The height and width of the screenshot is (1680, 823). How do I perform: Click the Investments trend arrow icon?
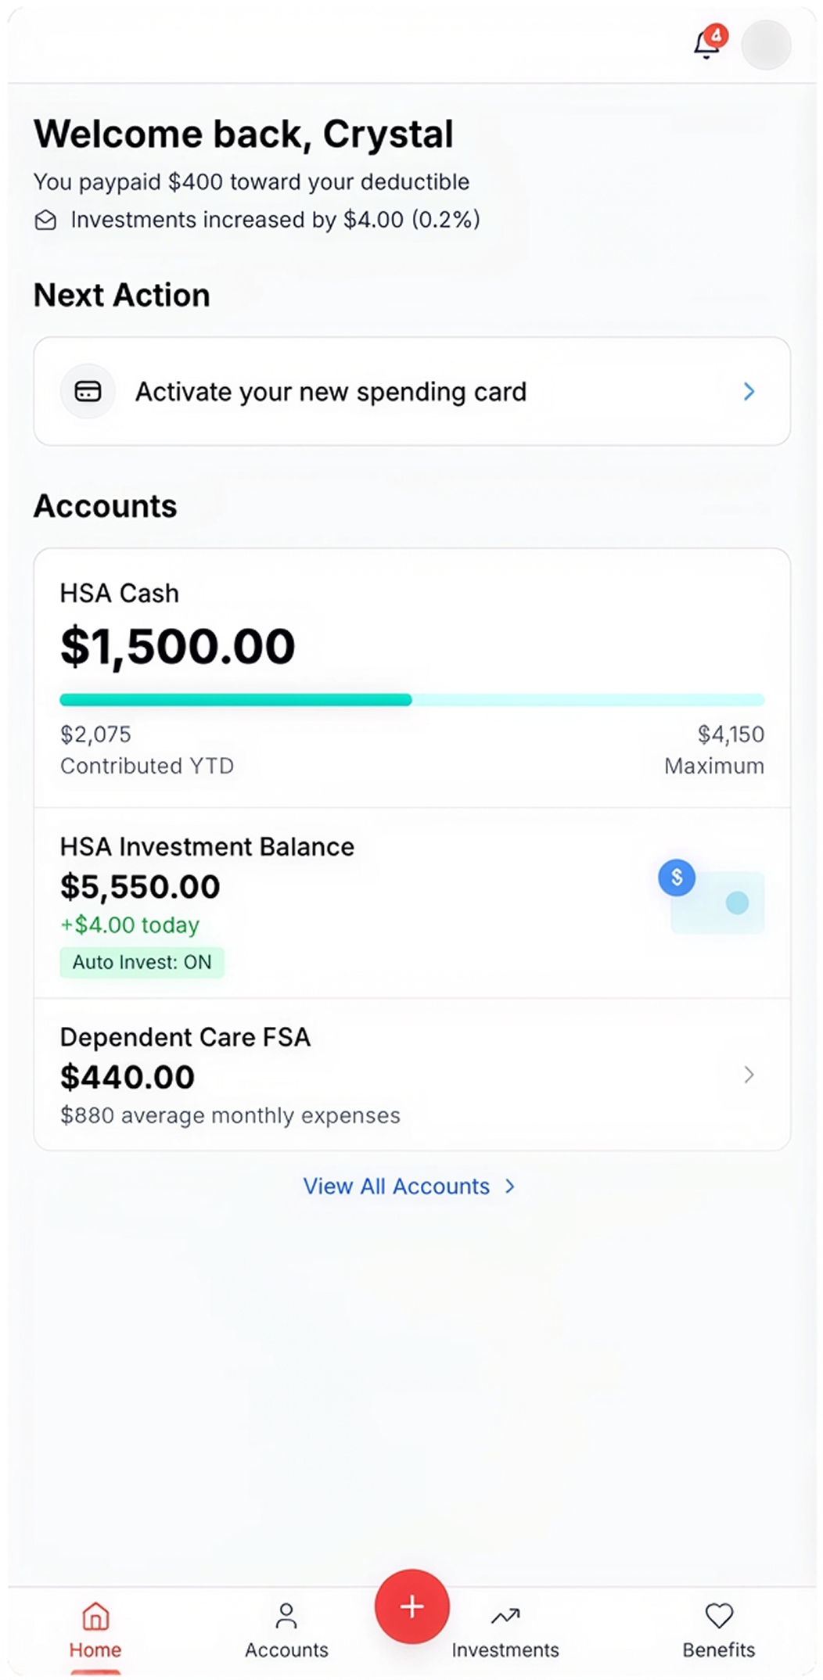pyautogui.click(x=505, y=1615)
